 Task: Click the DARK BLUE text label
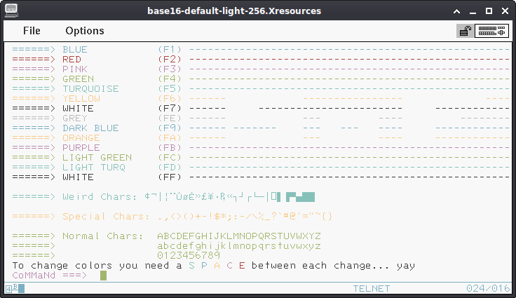[x=91, y=128]
